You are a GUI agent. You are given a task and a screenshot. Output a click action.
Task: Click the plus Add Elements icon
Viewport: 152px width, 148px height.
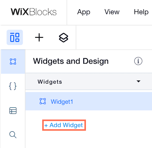(39, 37)
